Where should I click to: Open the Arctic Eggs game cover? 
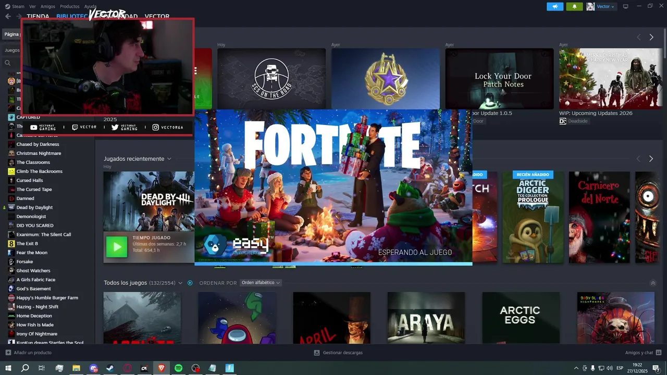coord(521,318)
